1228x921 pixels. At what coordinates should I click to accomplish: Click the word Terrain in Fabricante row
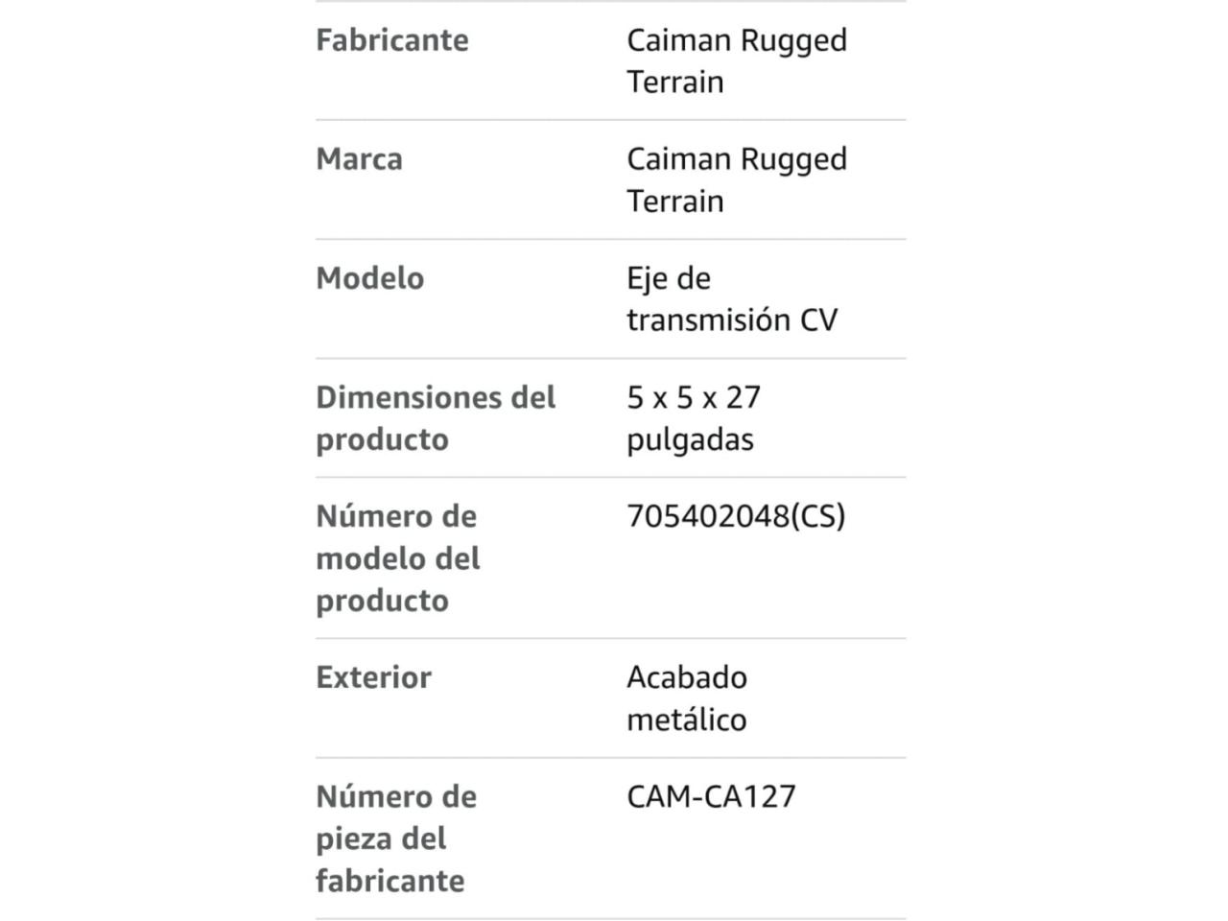point(675,83)
